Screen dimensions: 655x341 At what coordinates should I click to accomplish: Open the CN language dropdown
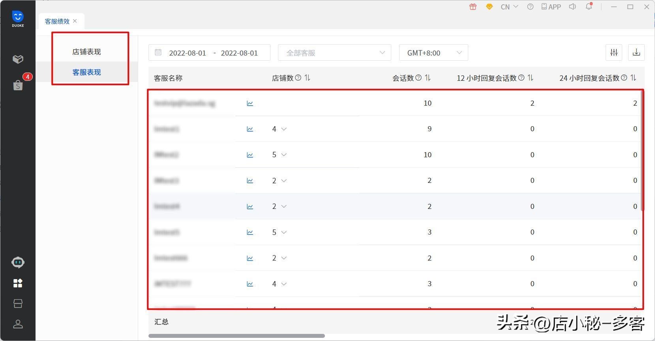tap(509, 7)
